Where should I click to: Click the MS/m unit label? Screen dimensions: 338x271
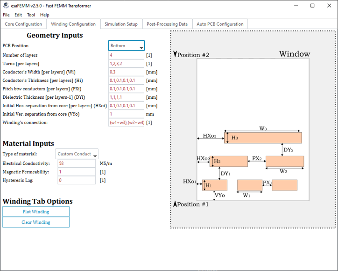(106, 163)
